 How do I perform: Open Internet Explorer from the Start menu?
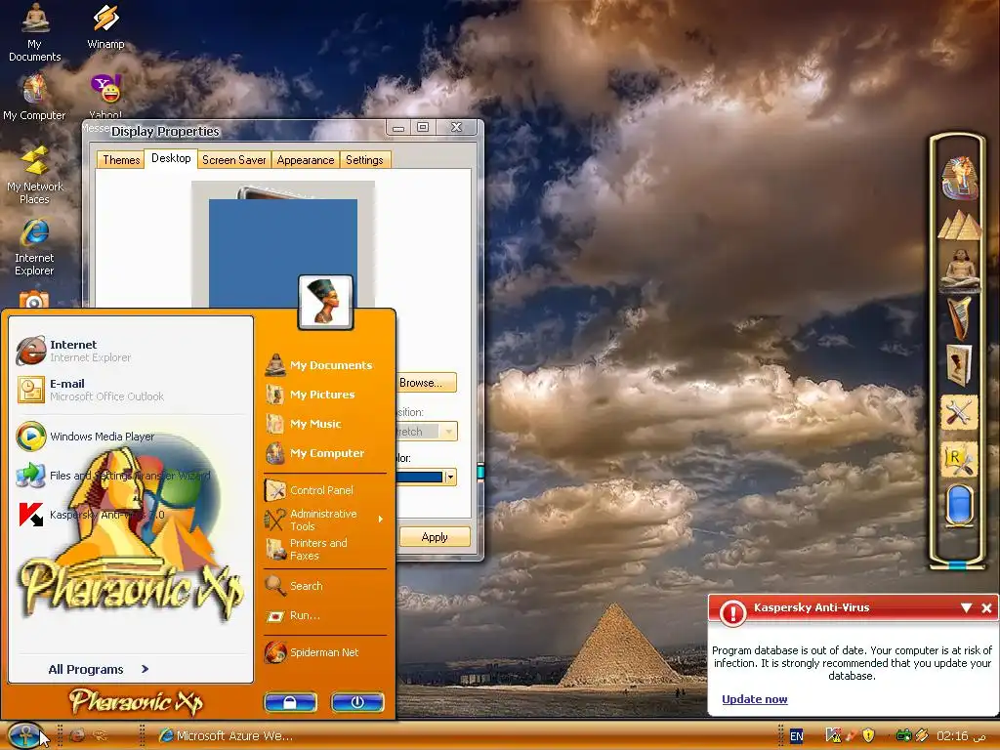(x=130, y=351)
